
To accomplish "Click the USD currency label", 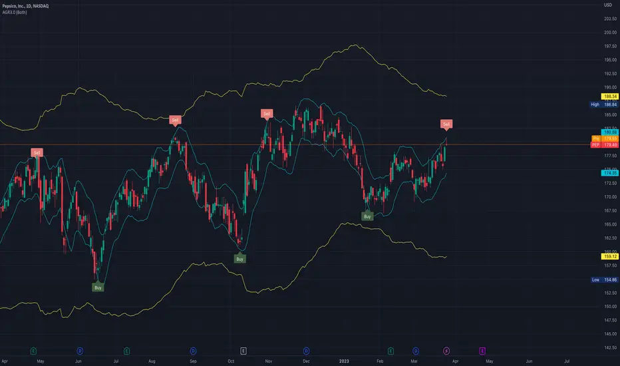I will coord(608,5).
